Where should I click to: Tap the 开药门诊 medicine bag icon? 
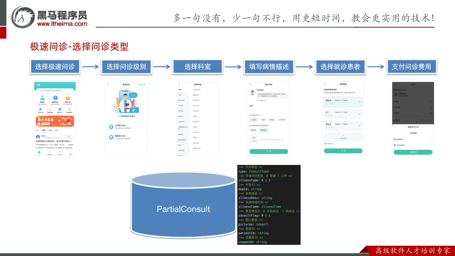68,98
